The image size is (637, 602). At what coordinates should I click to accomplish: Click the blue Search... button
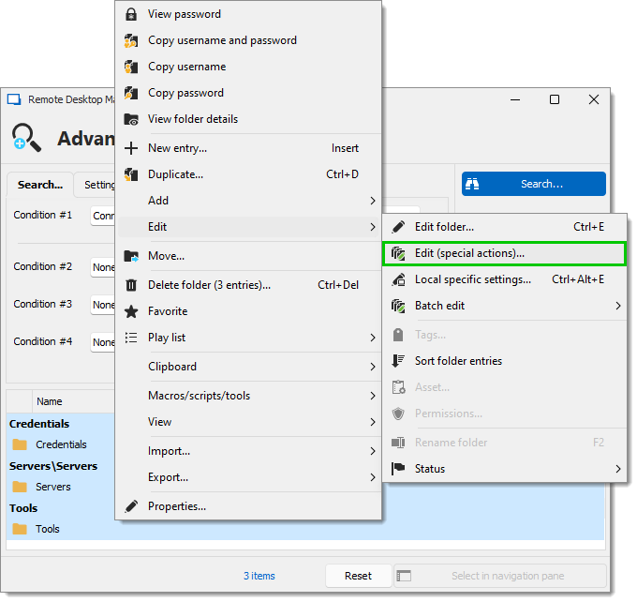click(x=533, y=184)
